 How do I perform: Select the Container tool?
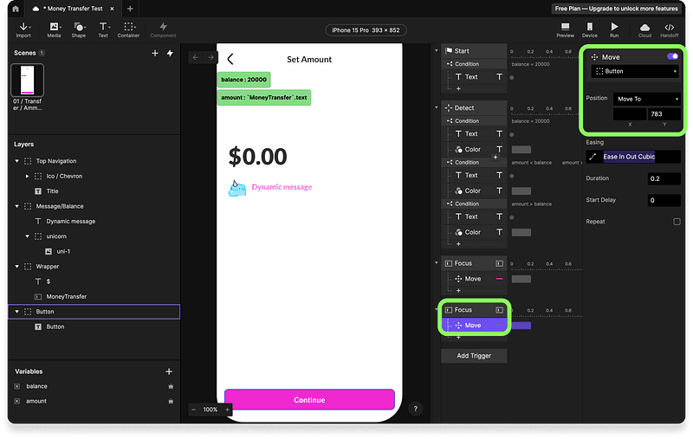pyautogui.click(x=128, y=29)
